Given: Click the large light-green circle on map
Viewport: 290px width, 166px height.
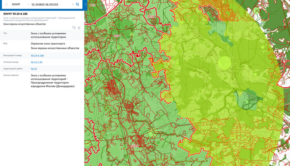Looking at the screenshot, I should click(x=224, y=63).
